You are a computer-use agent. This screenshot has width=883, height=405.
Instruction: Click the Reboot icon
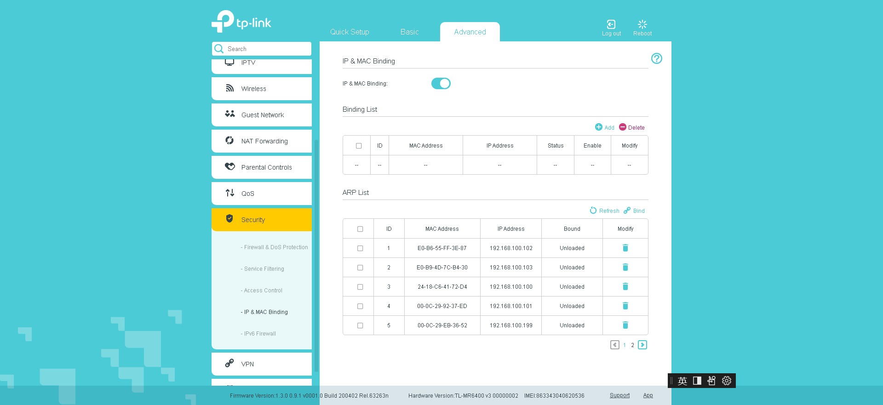[642, 24]
